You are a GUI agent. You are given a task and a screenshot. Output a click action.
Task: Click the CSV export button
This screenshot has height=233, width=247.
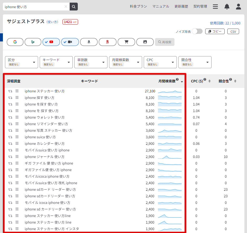tap(233, 31)
